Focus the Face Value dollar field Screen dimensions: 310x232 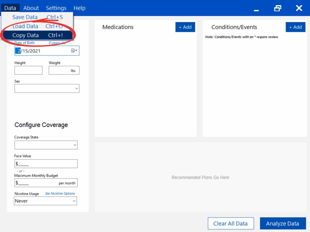[x=46, y=164]
